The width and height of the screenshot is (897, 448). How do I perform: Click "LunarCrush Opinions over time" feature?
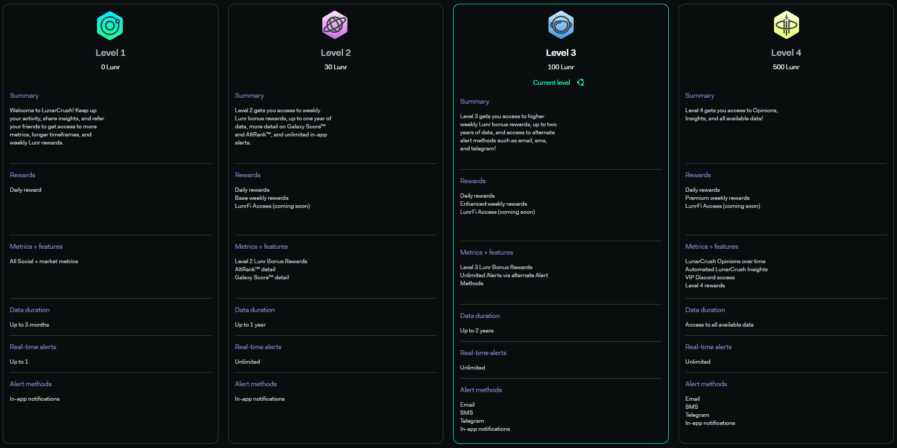point(725,262)
